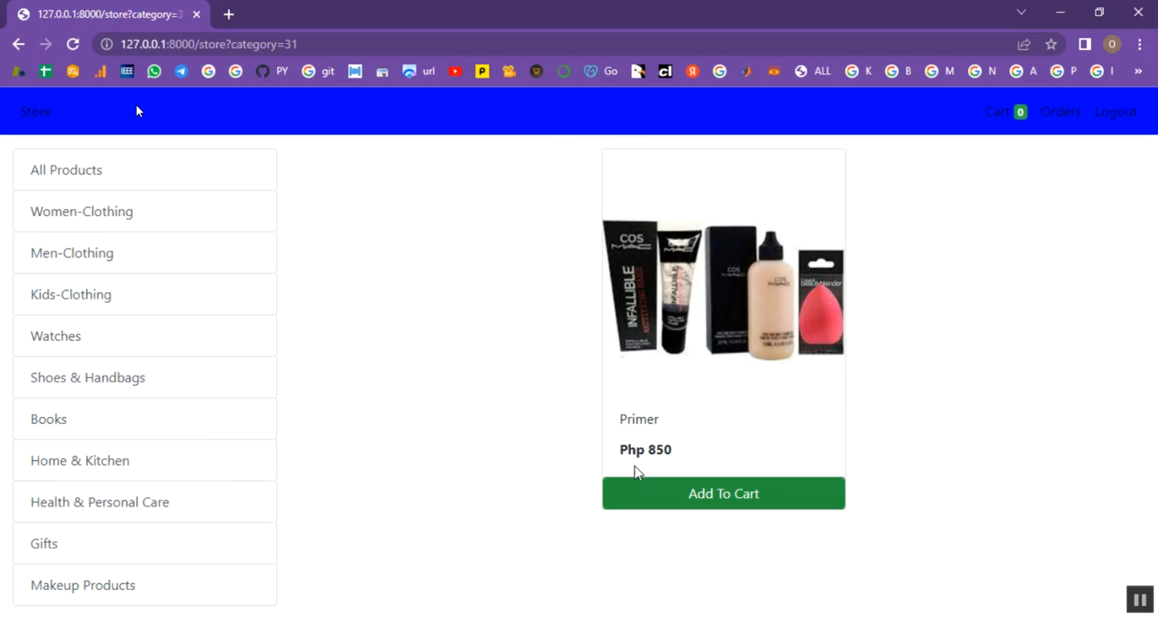This screenshot has width=1158, height=617.
Task: Open the 'url' bookmark
Action: [418, 71]
